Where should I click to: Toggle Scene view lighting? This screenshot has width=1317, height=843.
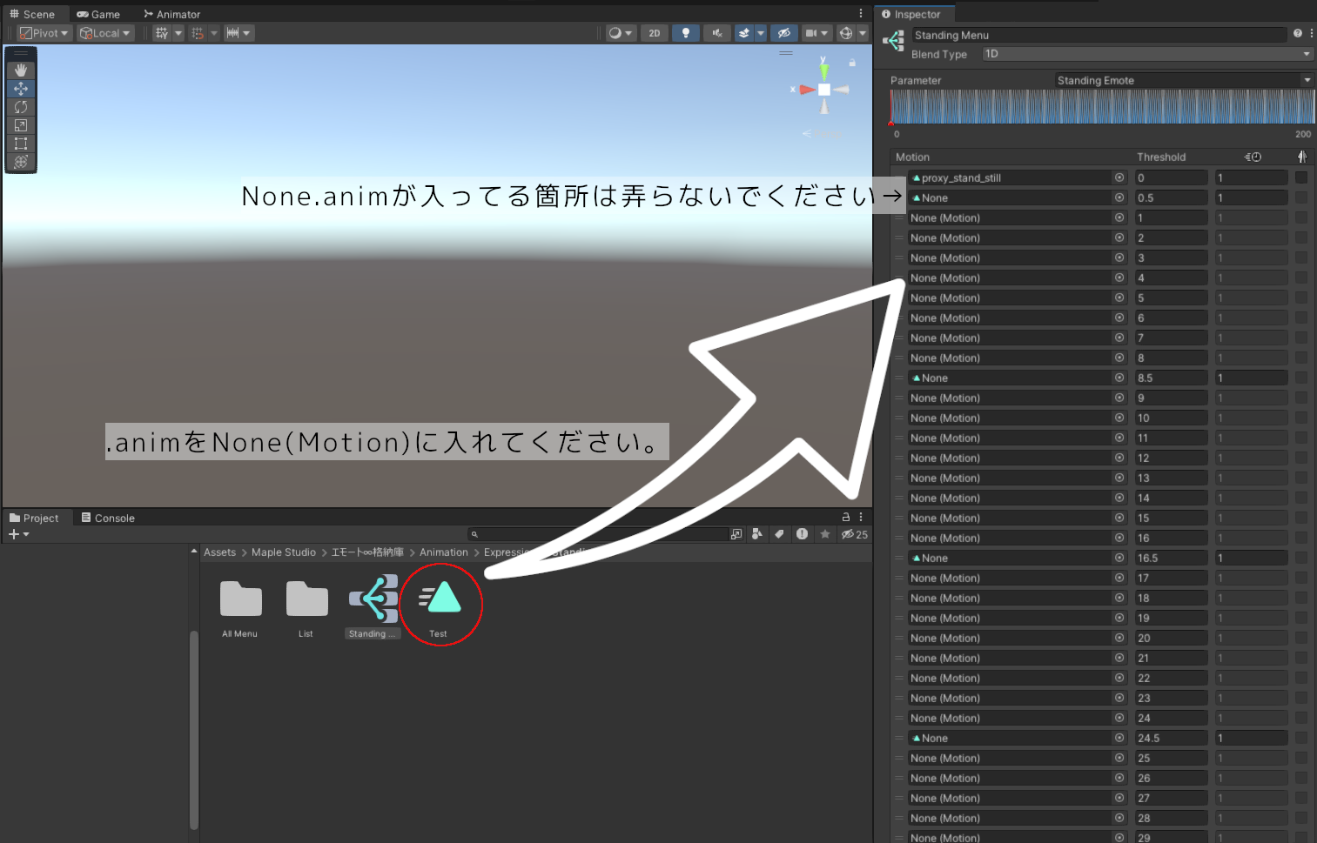pyautogui.click(x=685, y=32)
